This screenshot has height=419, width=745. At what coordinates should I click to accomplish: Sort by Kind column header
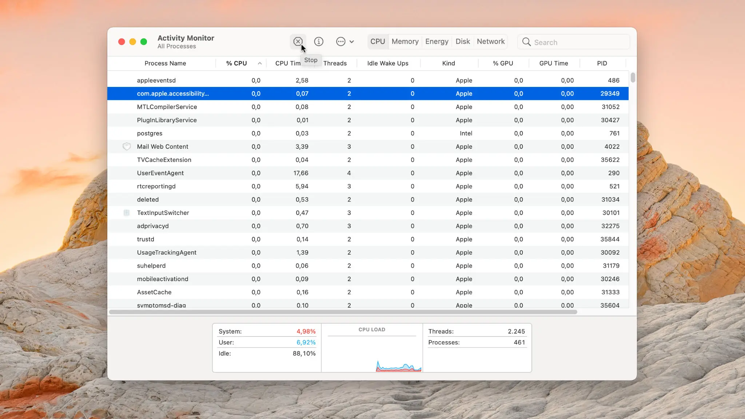pos(449,63)
